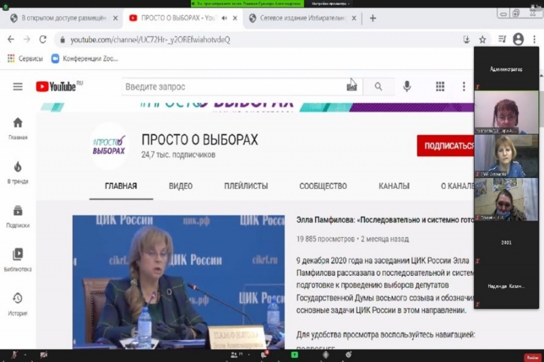Viewport: 544px width, 362px height.
Task: Toggle Zoom microphone mute in bottom bar
Action: tap(14, 355)
